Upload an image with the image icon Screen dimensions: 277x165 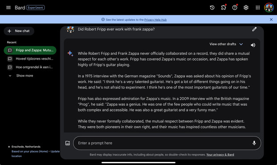point(68,143)
